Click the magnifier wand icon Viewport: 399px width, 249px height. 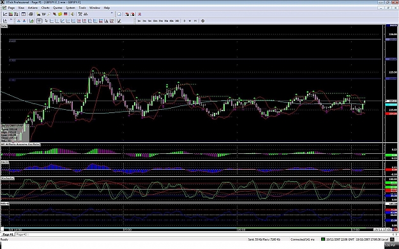click(x=49, y=14)
